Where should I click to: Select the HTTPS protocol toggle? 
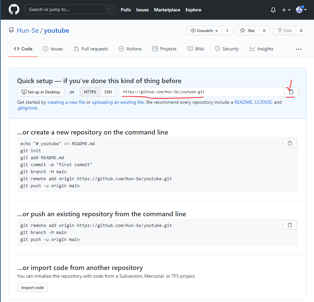pyautogui.click(x=90, y=92)
